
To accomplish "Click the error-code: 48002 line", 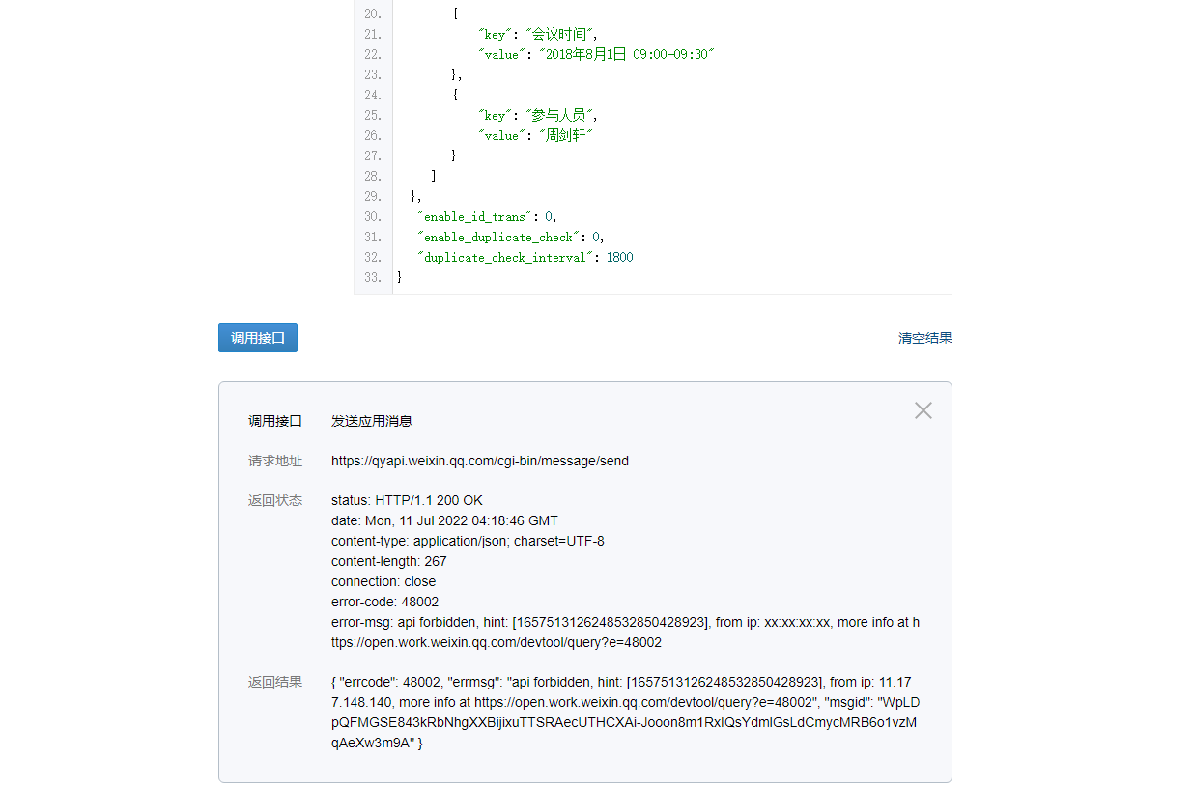I will (x=384, y=602).
